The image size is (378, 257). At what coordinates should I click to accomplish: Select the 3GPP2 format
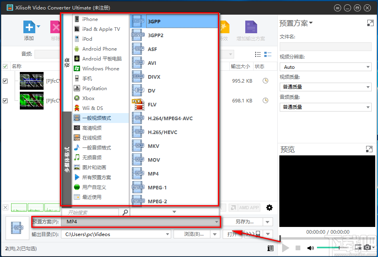tap(174, 35)
